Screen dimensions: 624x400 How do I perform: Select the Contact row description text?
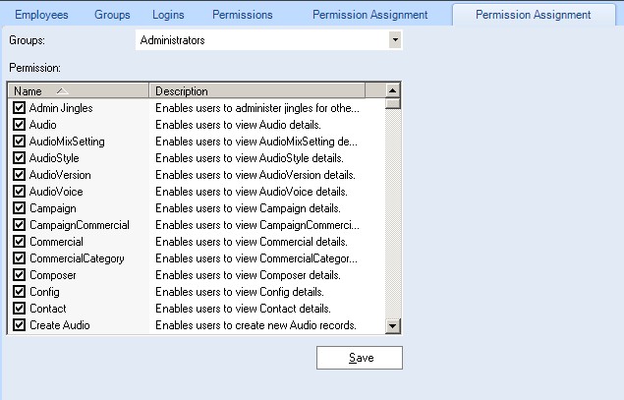(243, 309)
